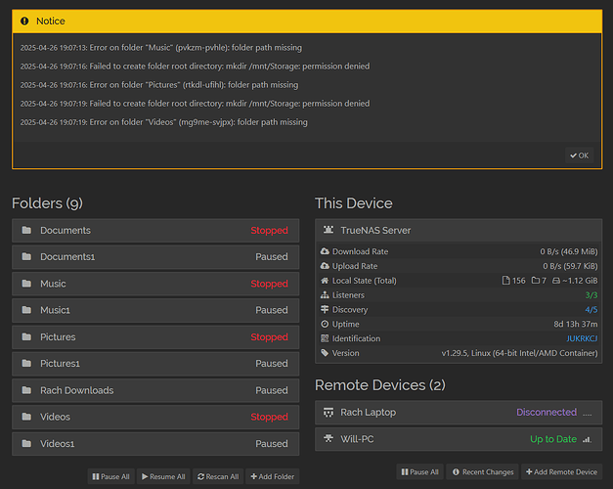Screen dimensions: 613x489
Task: Click the Stopped status on Documents
Action: pos(270,231)
